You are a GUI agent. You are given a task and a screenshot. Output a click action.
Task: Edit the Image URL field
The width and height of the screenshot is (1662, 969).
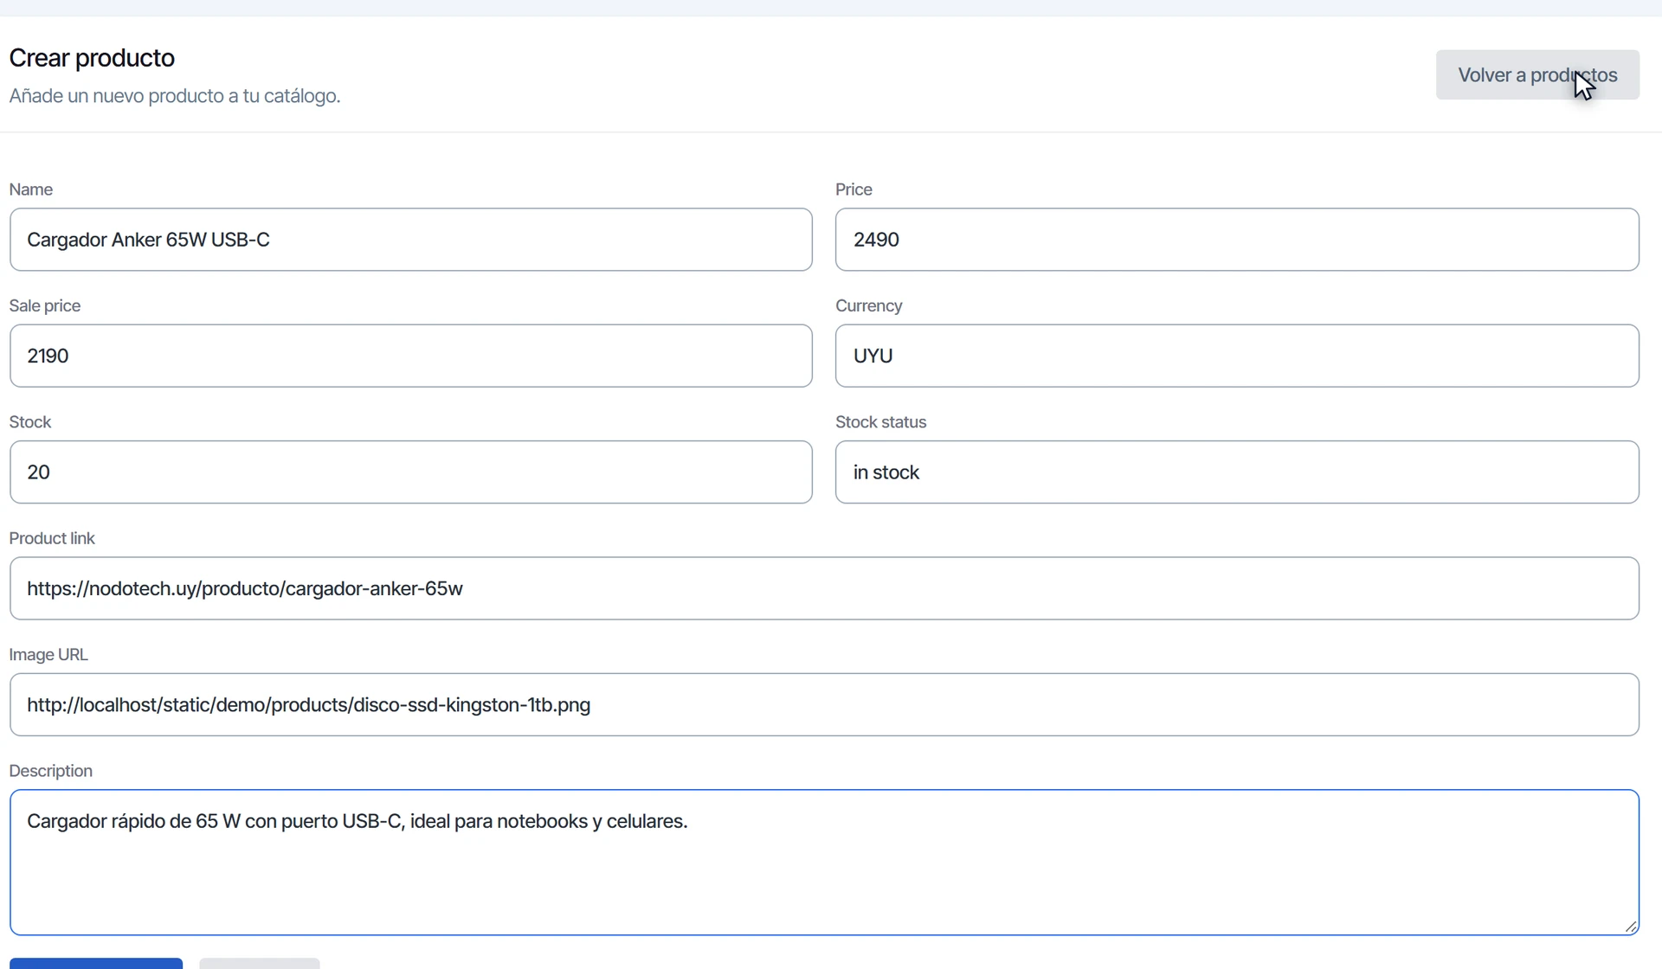pos(824,705)
